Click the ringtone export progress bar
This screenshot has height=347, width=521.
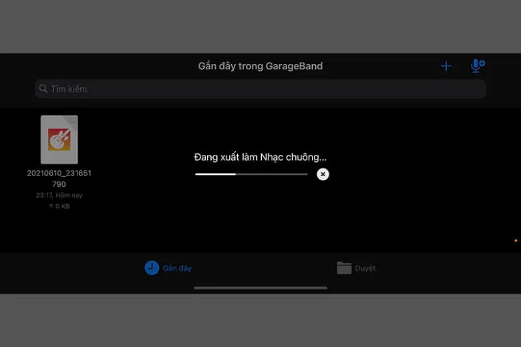251,174
